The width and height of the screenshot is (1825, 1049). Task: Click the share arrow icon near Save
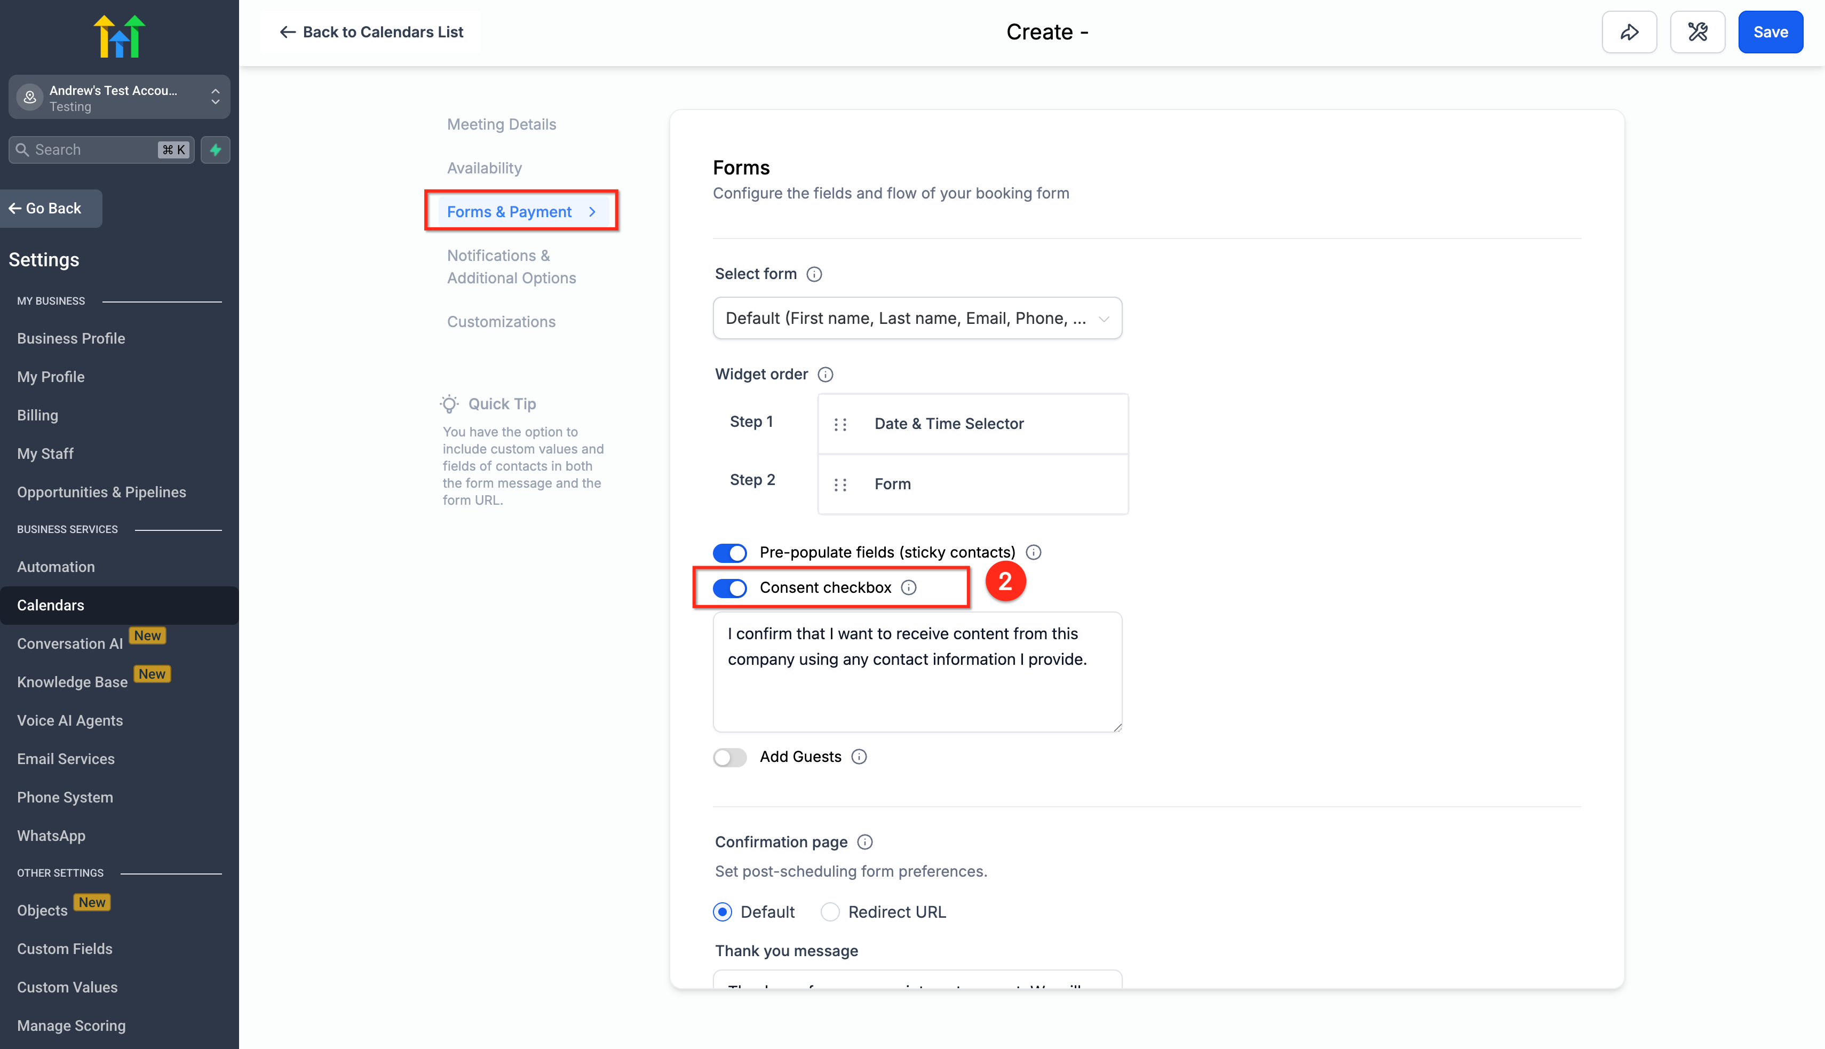[1629, 33]
